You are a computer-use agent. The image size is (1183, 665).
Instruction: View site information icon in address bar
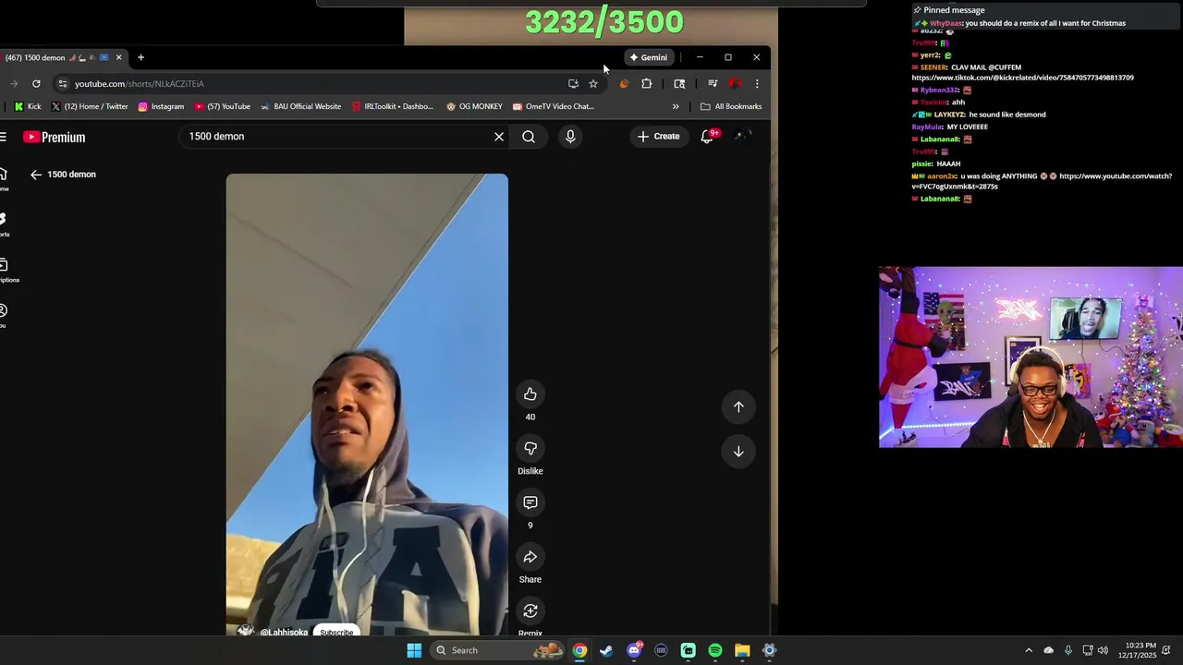pos(62,83)
